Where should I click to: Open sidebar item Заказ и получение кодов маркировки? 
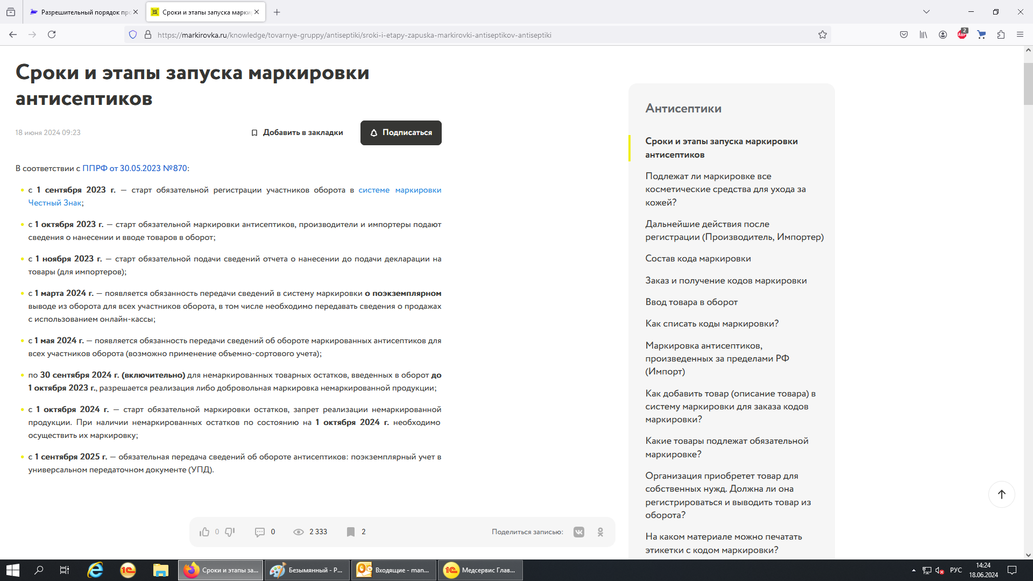click(x=726, y=281)
